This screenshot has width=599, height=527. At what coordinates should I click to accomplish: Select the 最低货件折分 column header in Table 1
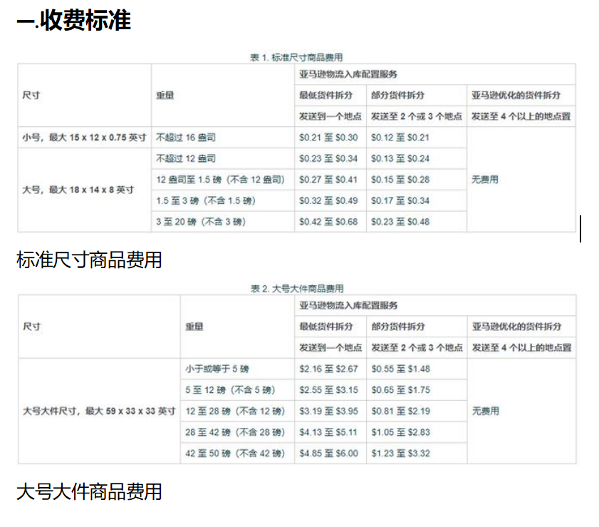[325, 95]
